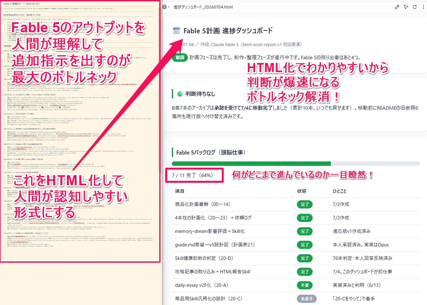Click the 完了 badge for 4本柱の計画化 row
427x305 pixels.
point(305,218)
